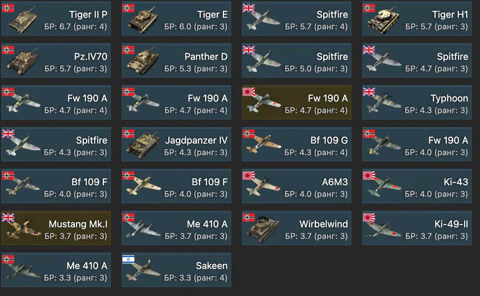Select the A6M3 fighter card
This screenshot has width=480, height=296.
[297, 186]
